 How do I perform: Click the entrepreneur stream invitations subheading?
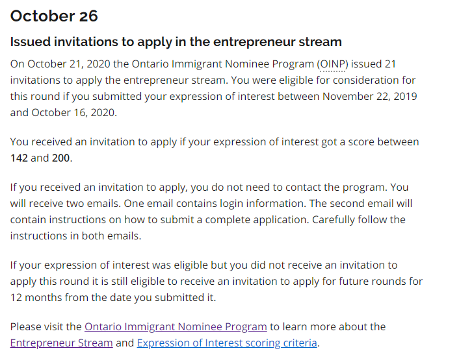pyautogui.click(x=176, y=42)
